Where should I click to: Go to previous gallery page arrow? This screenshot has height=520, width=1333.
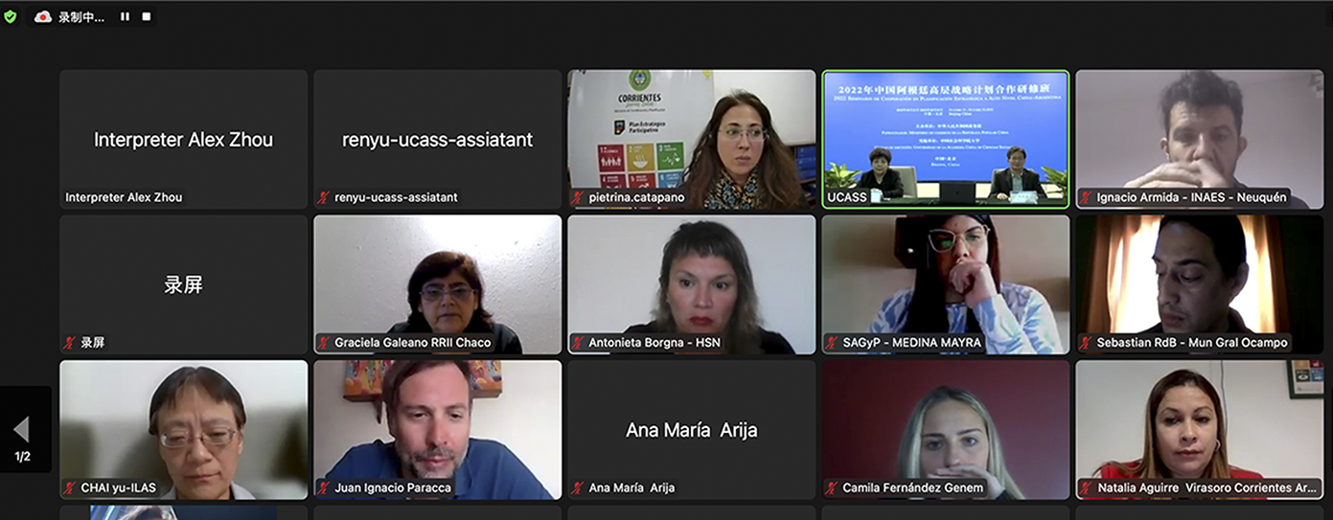click(21, 429)
